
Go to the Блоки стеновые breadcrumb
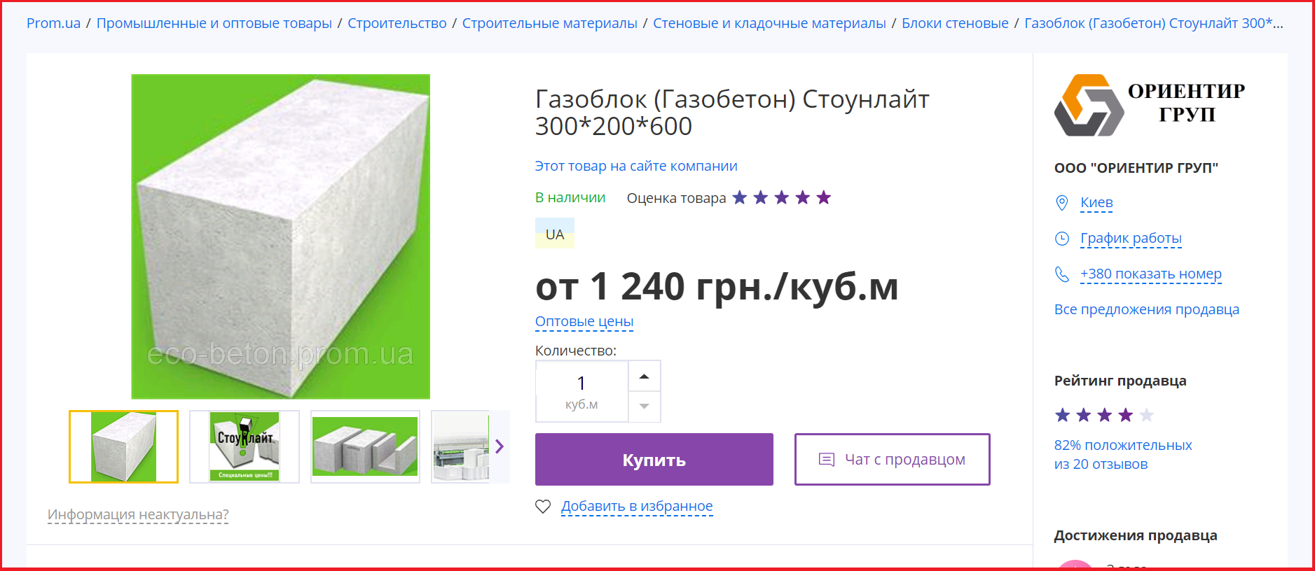tap(955, 23)
